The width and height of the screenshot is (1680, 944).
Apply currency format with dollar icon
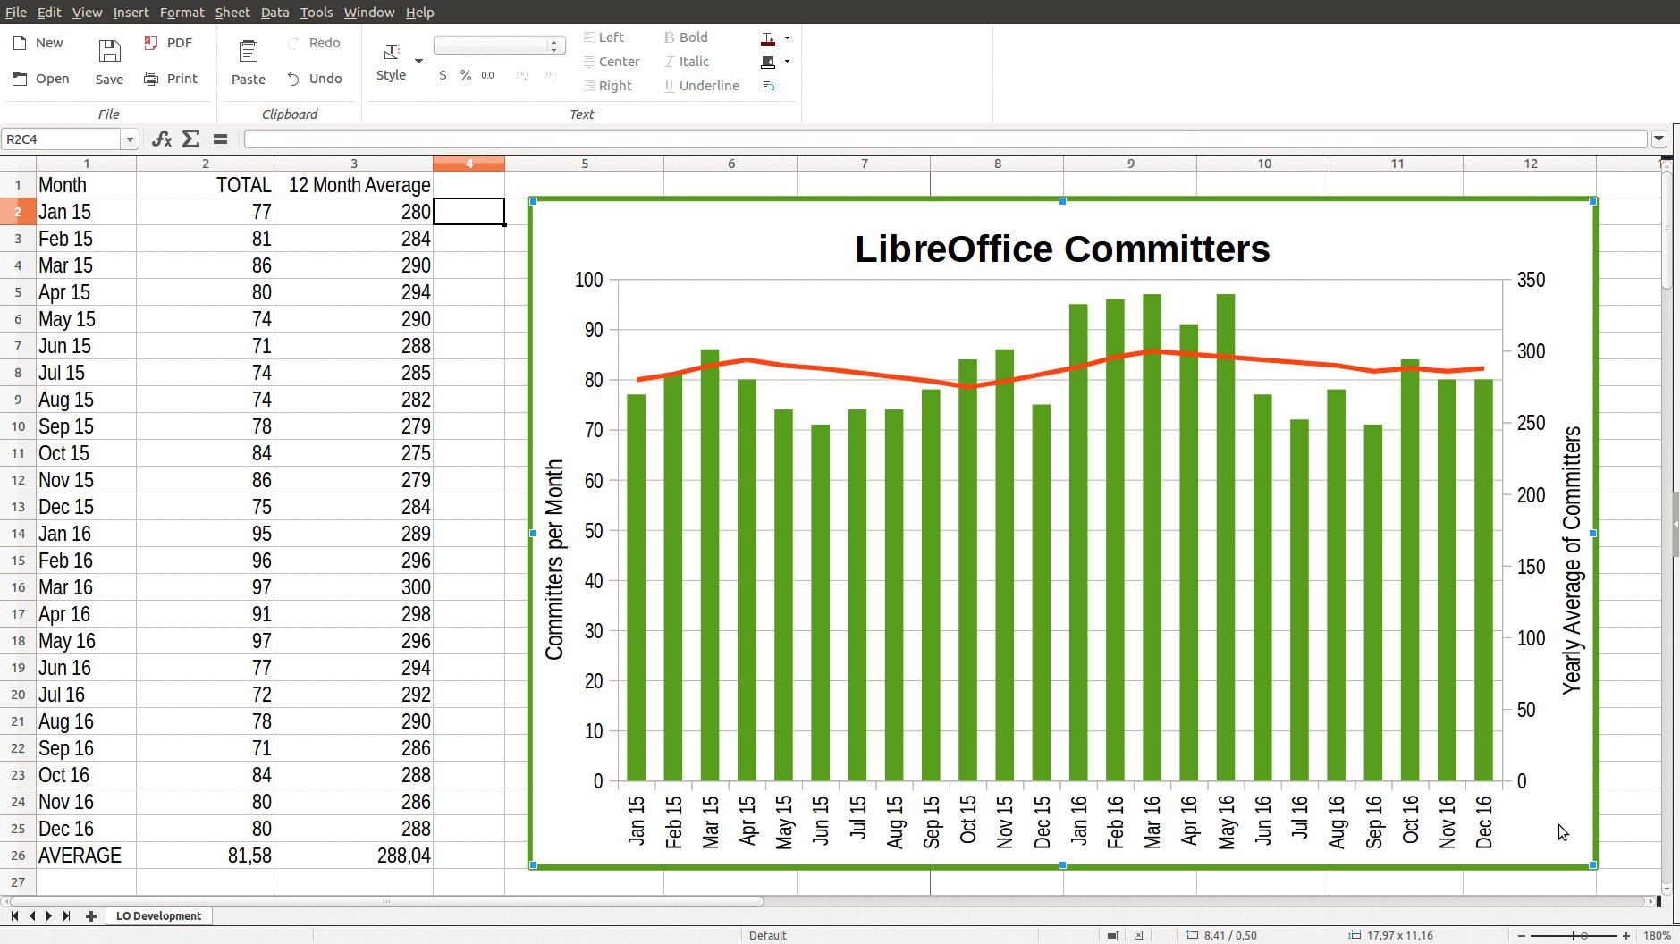pos(443,75)
